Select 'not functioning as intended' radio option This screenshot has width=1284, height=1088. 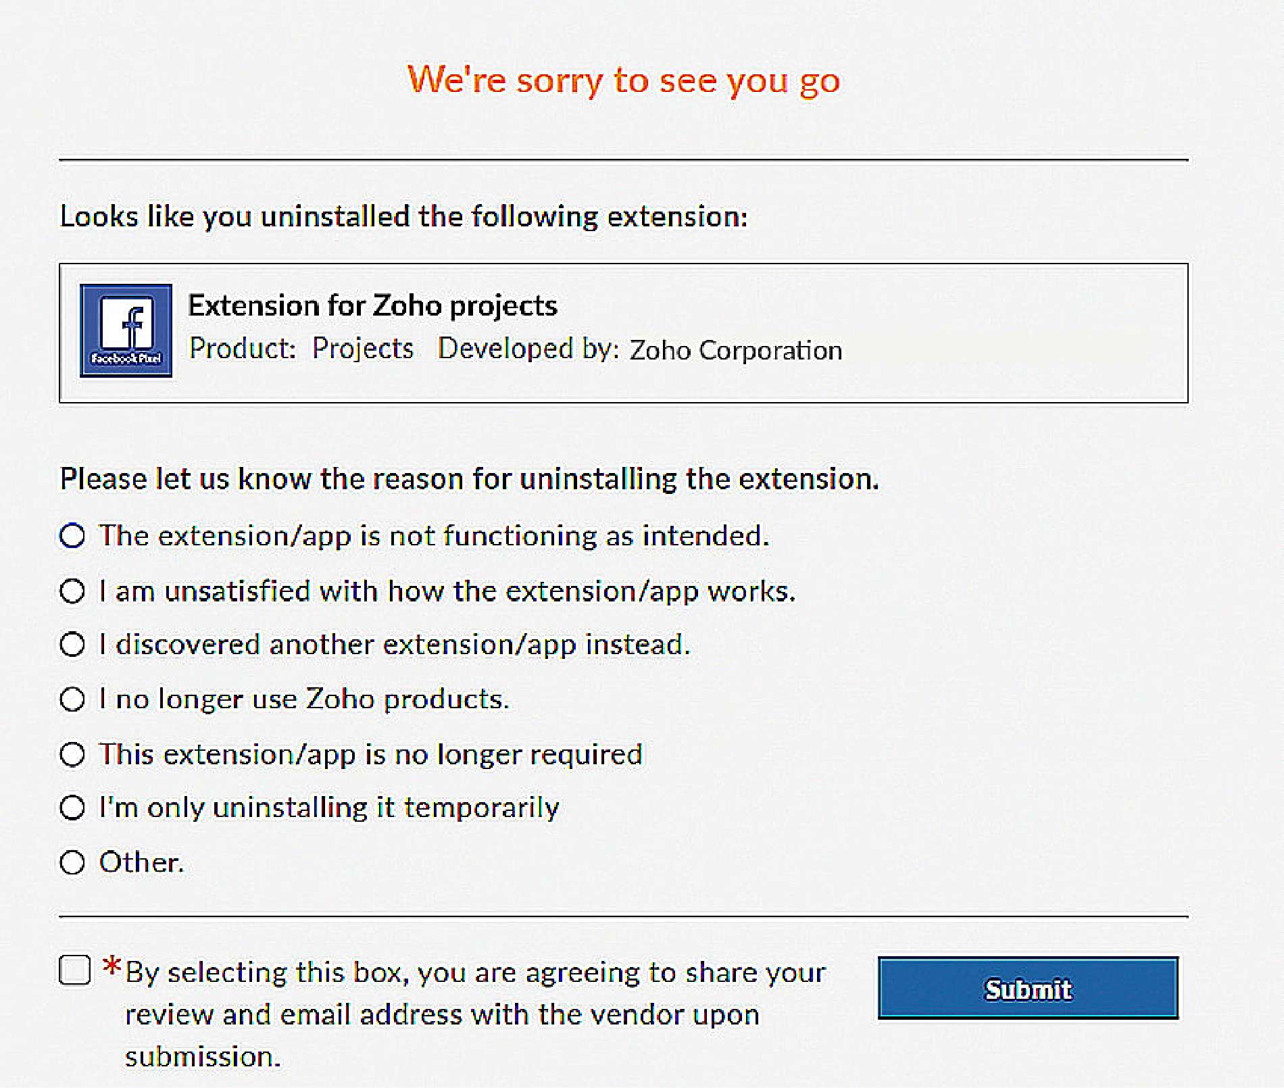coord(72,536)
